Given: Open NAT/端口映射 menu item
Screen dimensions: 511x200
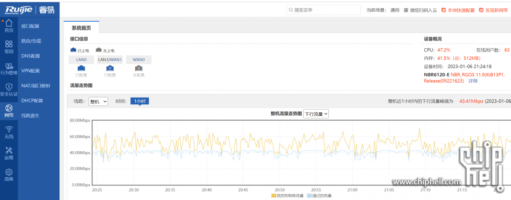Looking at the screenshot, I should point(36,86).
